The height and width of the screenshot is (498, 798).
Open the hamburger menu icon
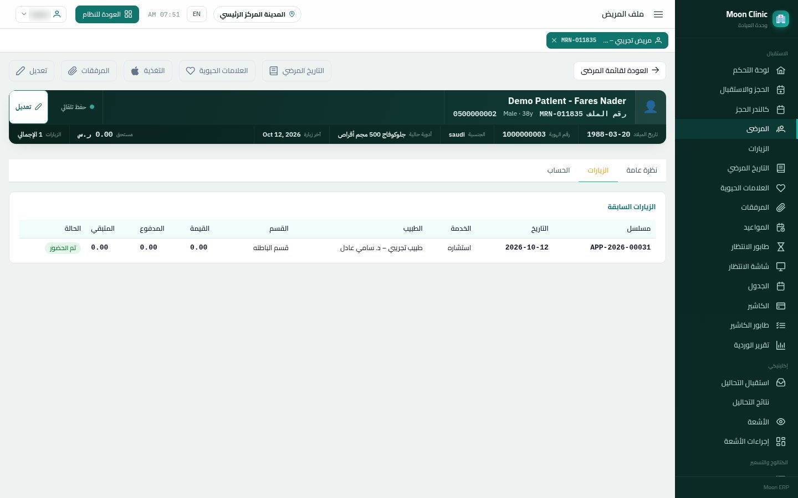pyautogui.click(x=658, y=14)
